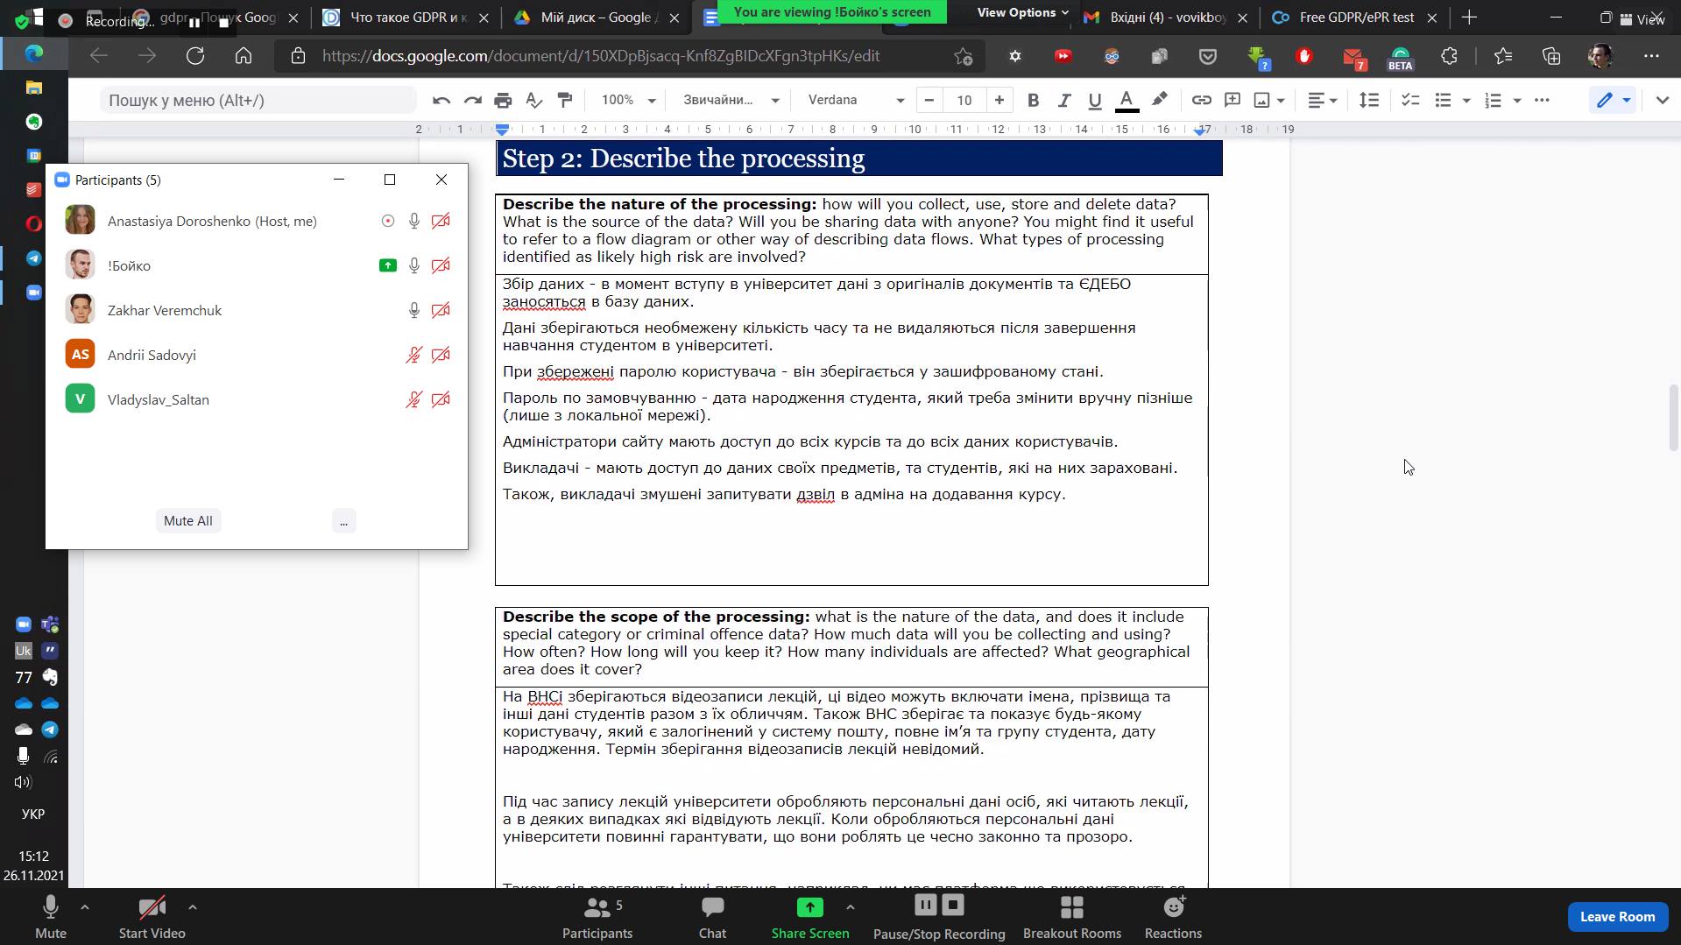
Task: Switch to the Мій диск Google tab
Action: [595, 18]
